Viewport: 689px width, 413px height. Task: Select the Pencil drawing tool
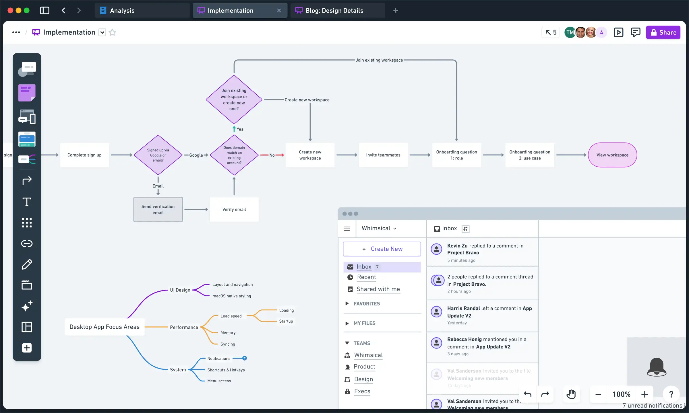[x=27, y=264]
